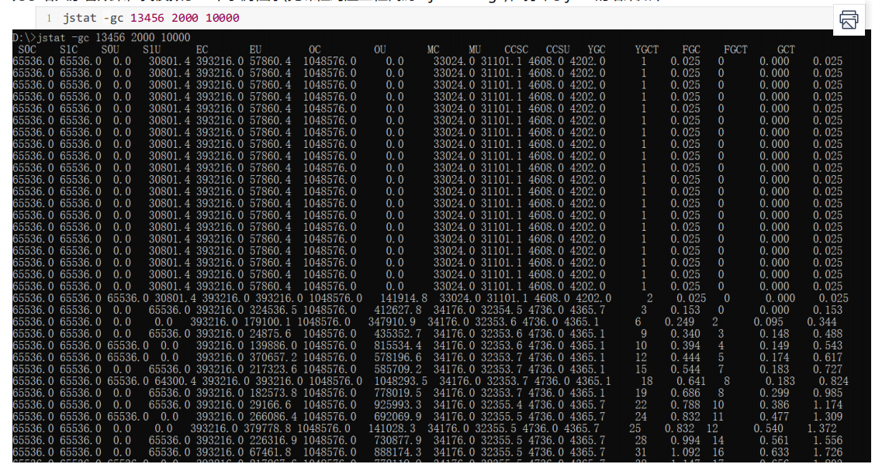Click the OU value 141028.3

coord(392,428)
